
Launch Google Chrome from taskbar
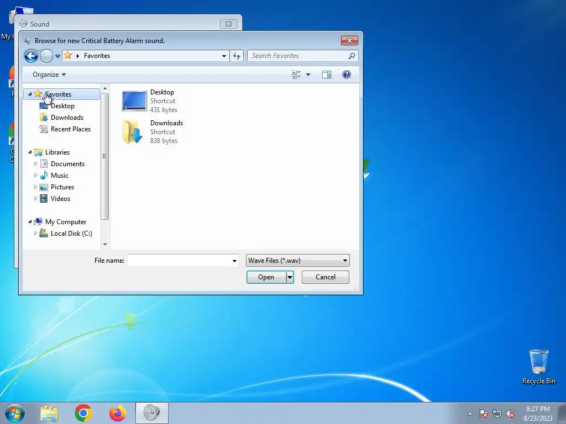[83, 413]
